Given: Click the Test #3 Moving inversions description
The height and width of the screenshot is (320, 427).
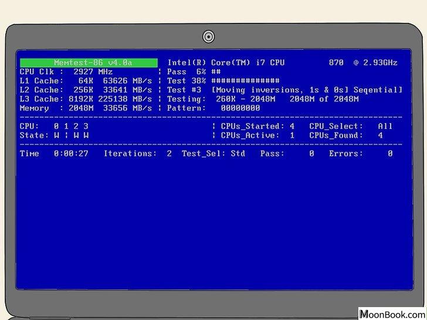Looking at the screenshot, I should (284, 90).
